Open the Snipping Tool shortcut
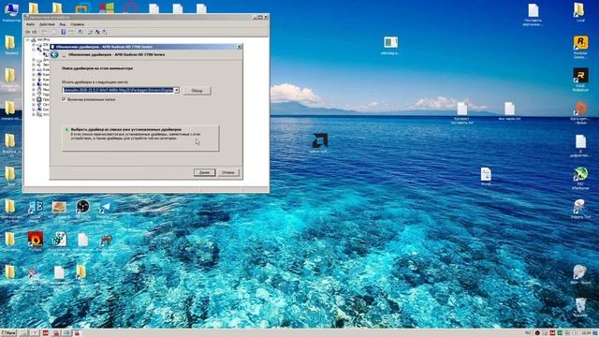Image resolution: width=599 pixels, height=337 pixels. (580, 209)
